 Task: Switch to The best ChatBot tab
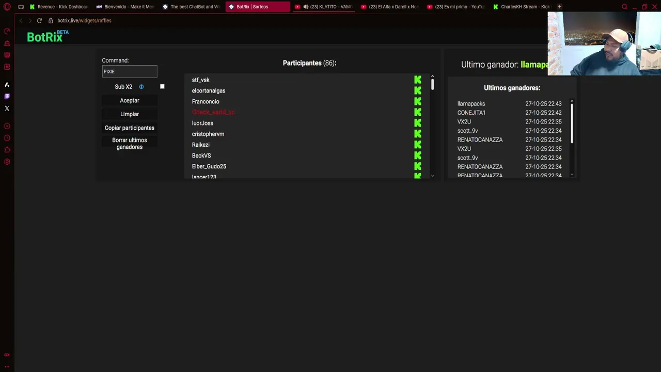(191, 7)
